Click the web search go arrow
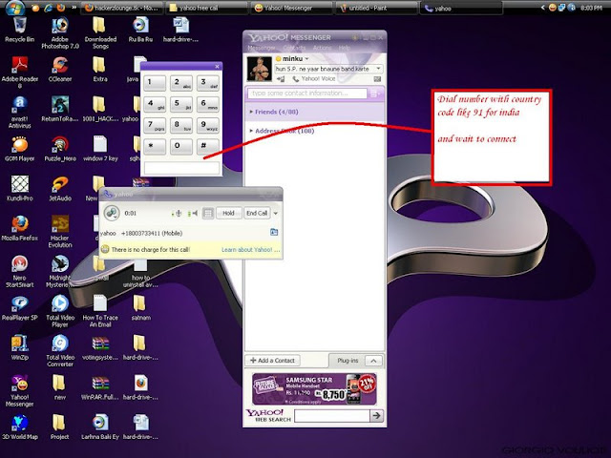 376,416
